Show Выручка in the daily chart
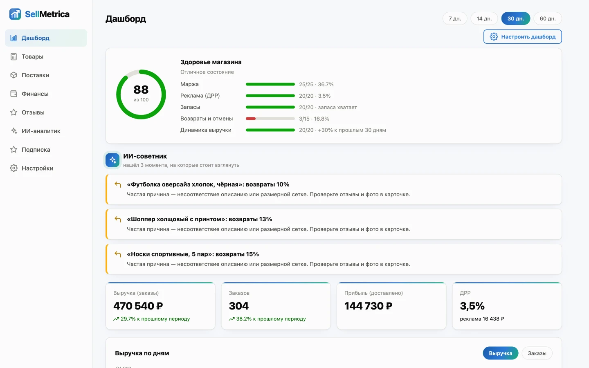 501,353
